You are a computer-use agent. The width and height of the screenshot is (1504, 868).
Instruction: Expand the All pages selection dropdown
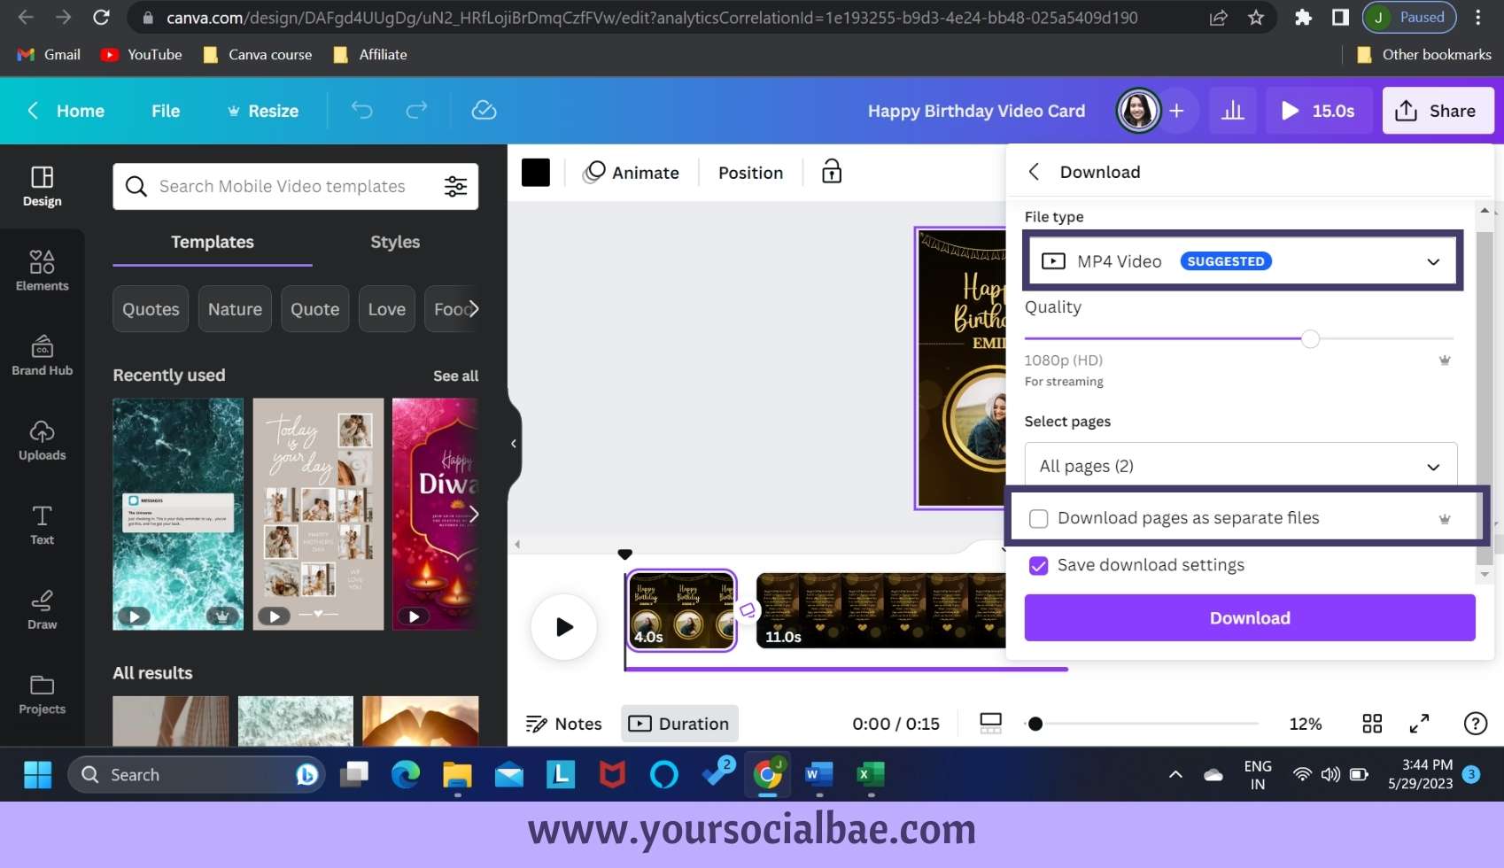[1433, 465]
